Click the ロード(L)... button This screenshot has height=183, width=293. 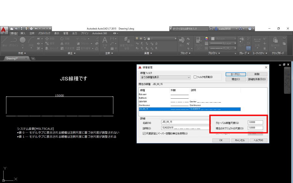[x=236, y=74]
